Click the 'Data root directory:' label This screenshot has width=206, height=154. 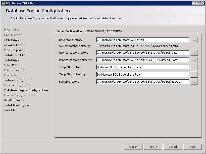pos(71,40)
